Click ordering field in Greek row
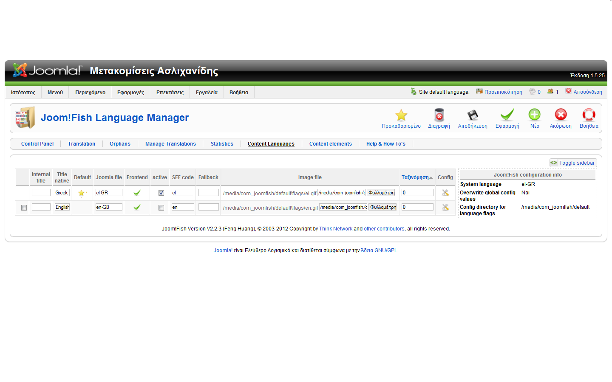This screenshot has height=382, width=612. [418, 193]
